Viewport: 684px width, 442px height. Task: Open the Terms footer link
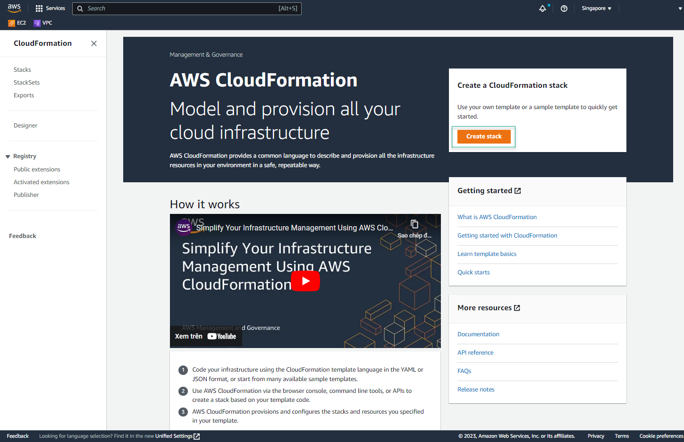click(622, 436)
